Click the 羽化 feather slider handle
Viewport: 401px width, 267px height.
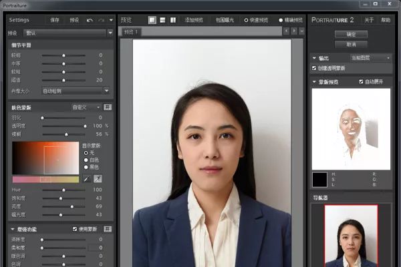(43, 117)
